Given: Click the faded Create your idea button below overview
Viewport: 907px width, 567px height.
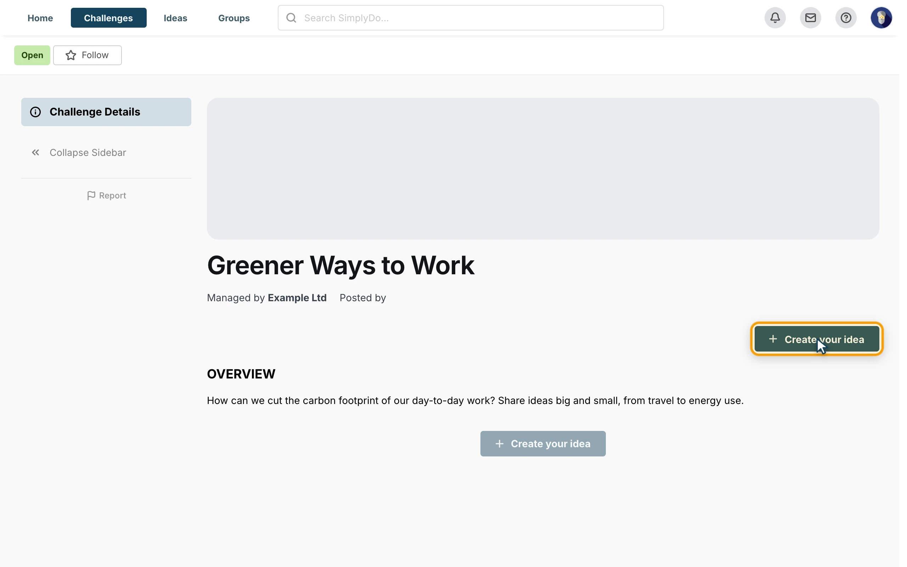Looking at the screenshot, I should point(543,444).
